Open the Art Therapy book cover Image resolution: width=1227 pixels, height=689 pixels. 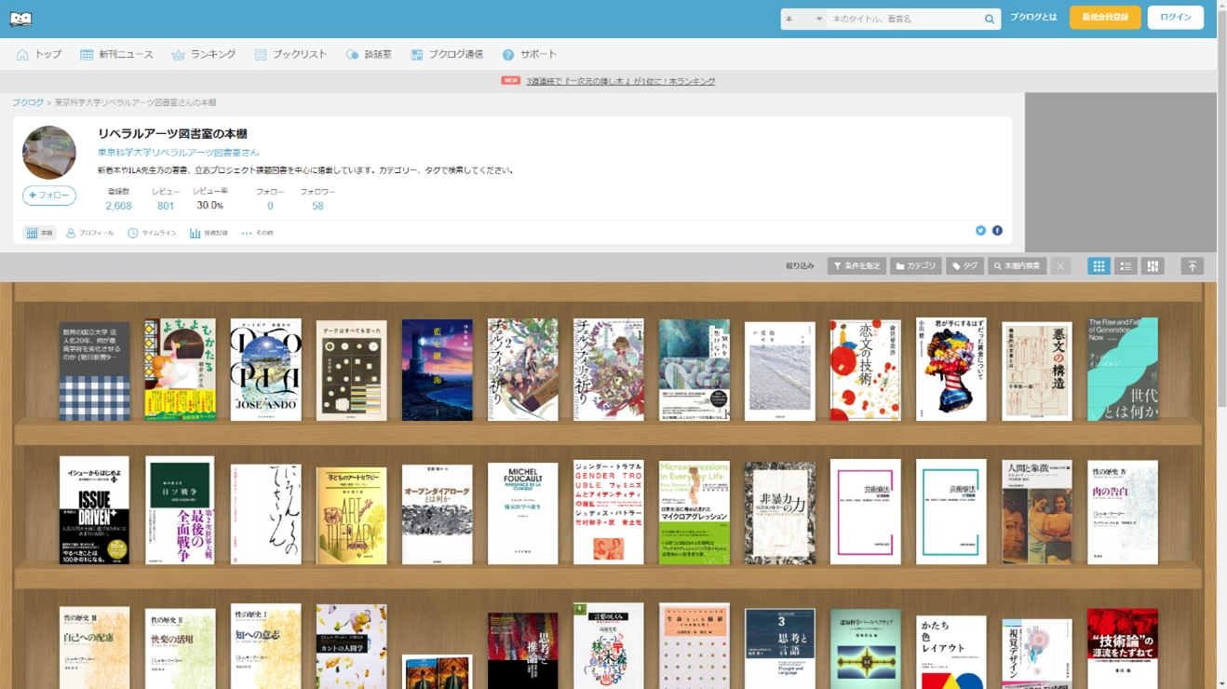351,516
